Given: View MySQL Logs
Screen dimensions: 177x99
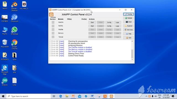Looking at the screenshot, I should [x=117, y=26].
